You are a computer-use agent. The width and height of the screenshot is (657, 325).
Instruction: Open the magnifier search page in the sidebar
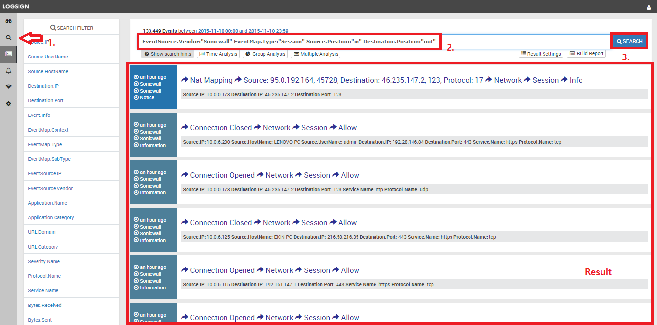coord(8,38)
